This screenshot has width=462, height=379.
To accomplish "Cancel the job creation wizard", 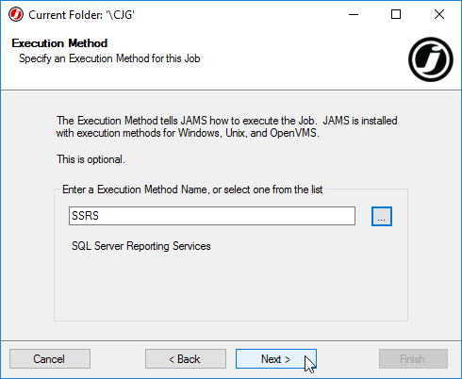I will tap(50, 358).
